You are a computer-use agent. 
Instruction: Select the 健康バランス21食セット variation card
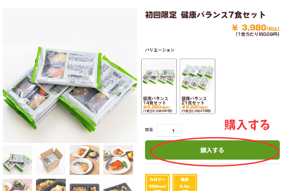(197, 86)
